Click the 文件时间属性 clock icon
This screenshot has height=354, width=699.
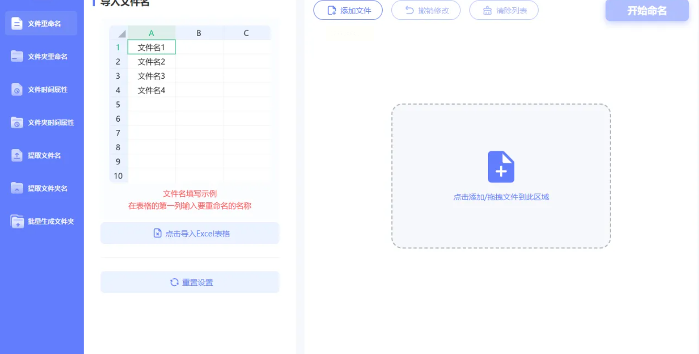coord(17,89)
